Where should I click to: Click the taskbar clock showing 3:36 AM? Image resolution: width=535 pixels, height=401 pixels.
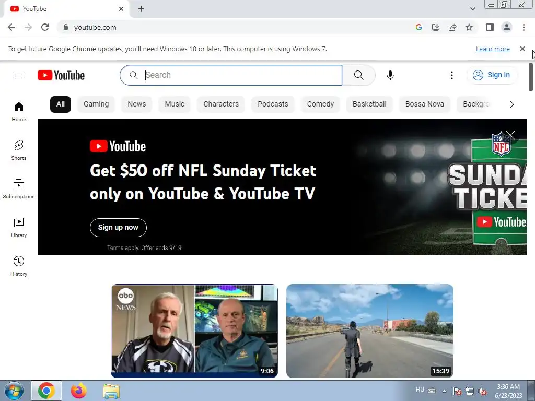tap(508, 391)
